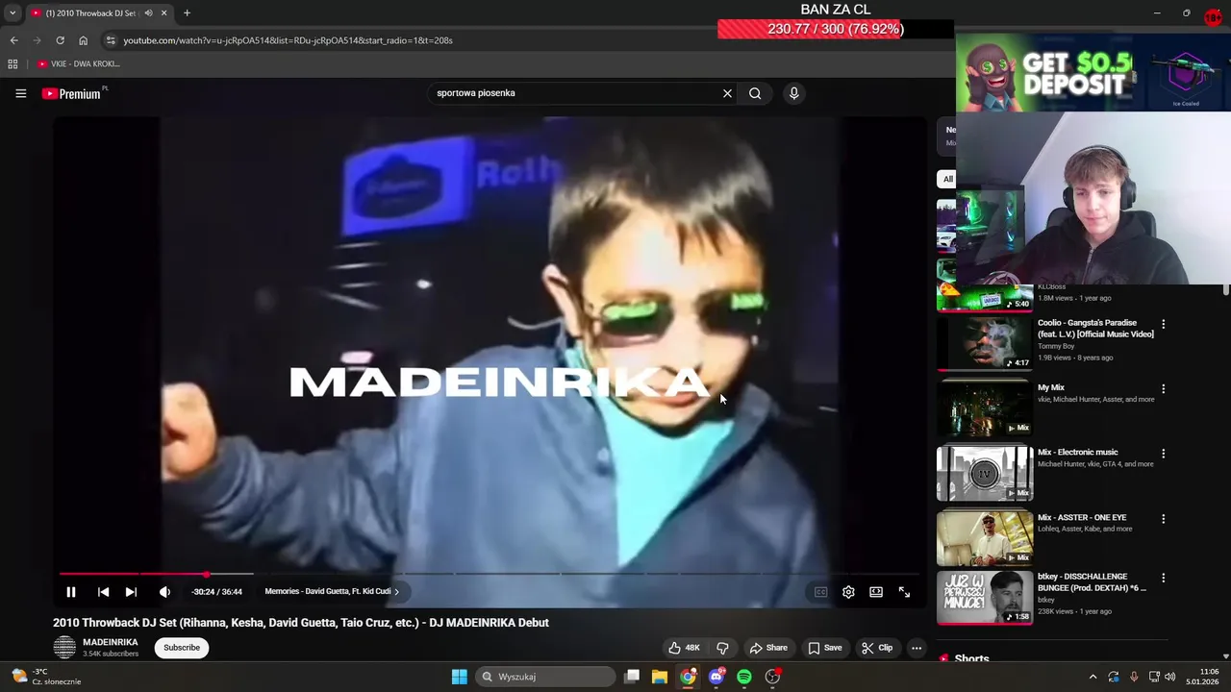The image size is (1231, 692).
Task: Open the MADEINRIKA channel avatar
Action: click(x=64, y=648)
